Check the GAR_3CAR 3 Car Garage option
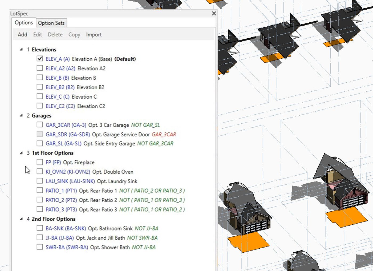The height and width of the screenshot is (271, 373). click(x=40, y=125)
